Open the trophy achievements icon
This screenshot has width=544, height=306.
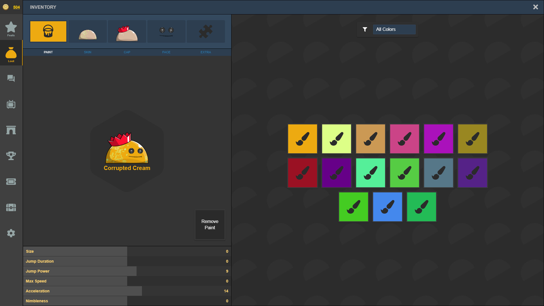coord(11,156)
